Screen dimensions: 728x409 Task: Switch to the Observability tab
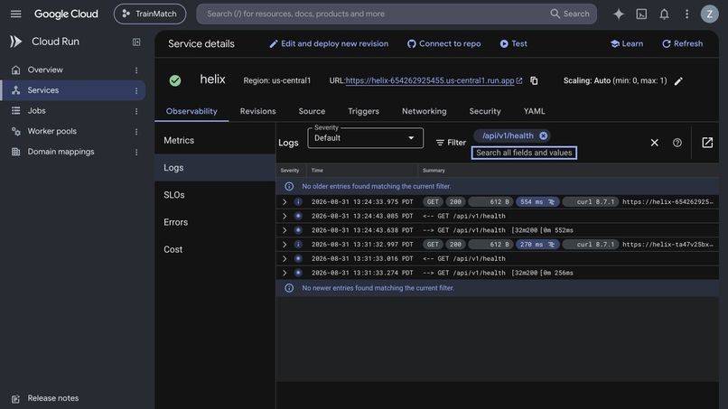[191, 111]
